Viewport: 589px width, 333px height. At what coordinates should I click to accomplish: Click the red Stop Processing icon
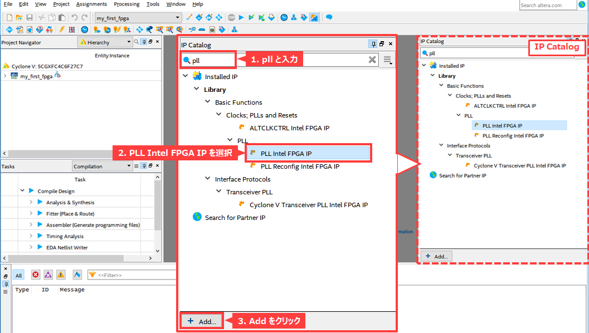pos(231,18)
